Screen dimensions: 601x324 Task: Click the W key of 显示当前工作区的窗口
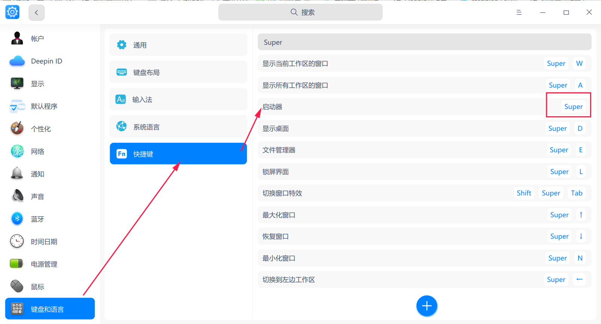pyautogui.click(x=580, y=64)
